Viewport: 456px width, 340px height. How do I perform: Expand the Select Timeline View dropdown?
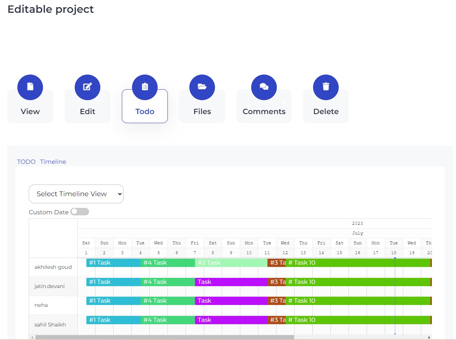tap(76, 194)
